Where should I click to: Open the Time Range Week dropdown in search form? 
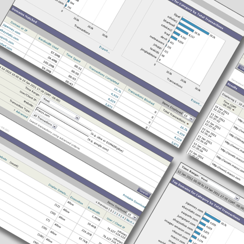click(x=61, y=108)
